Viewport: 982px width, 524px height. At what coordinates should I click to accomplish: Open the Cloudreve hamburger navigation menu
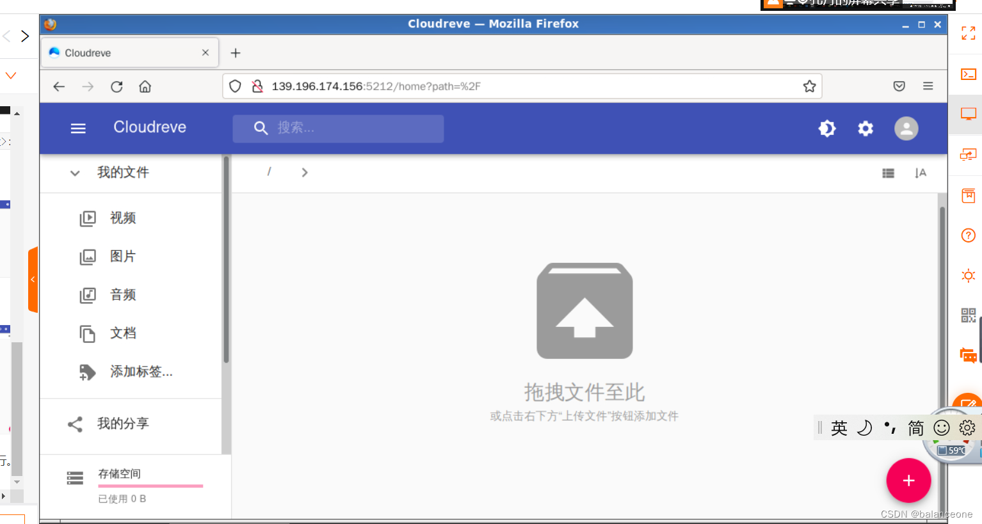pos(78,128)
